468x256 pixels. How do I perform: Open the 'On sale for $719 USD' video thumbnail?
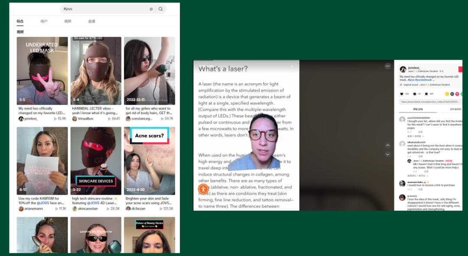96,71
